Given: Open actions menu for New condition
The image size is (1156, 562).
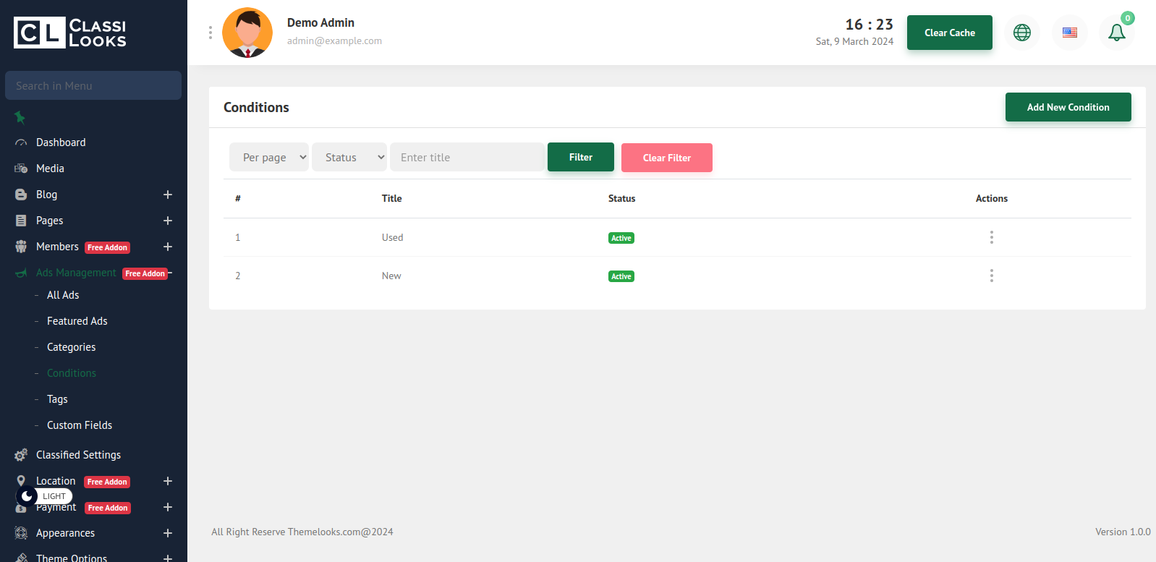Looking at the screenshot, I should [x=991, y=276].
